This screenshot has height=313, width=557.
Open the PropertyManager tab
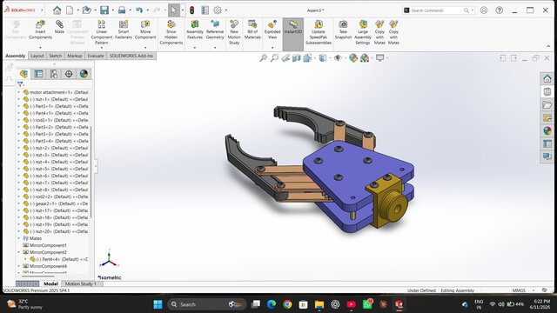tap(38, 74)
